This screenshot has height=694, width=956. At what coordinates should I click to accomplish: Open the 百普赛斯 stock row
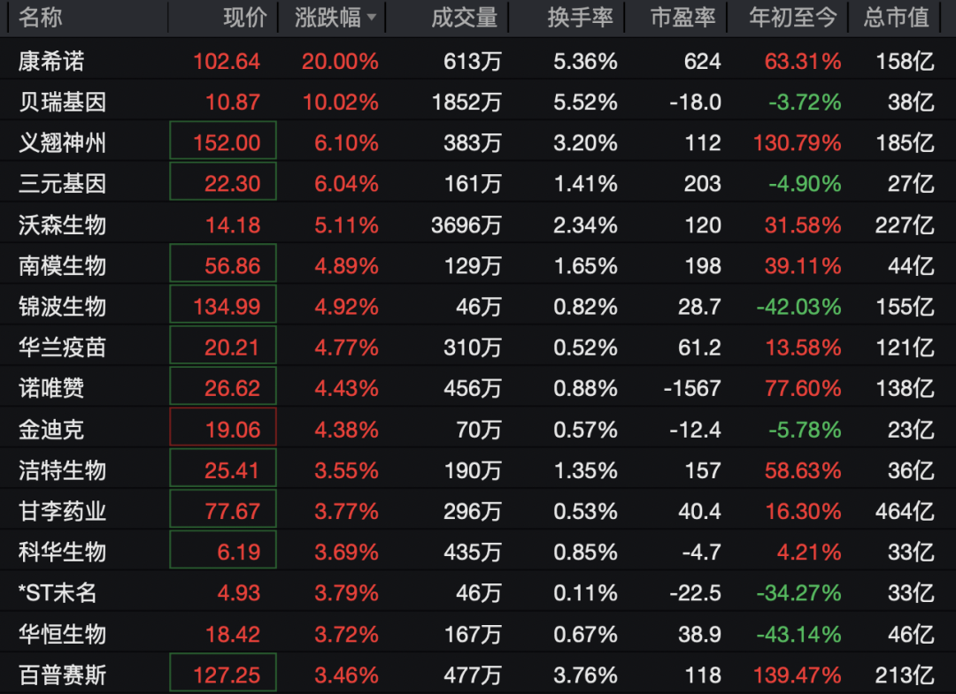(x=478, y=675)
